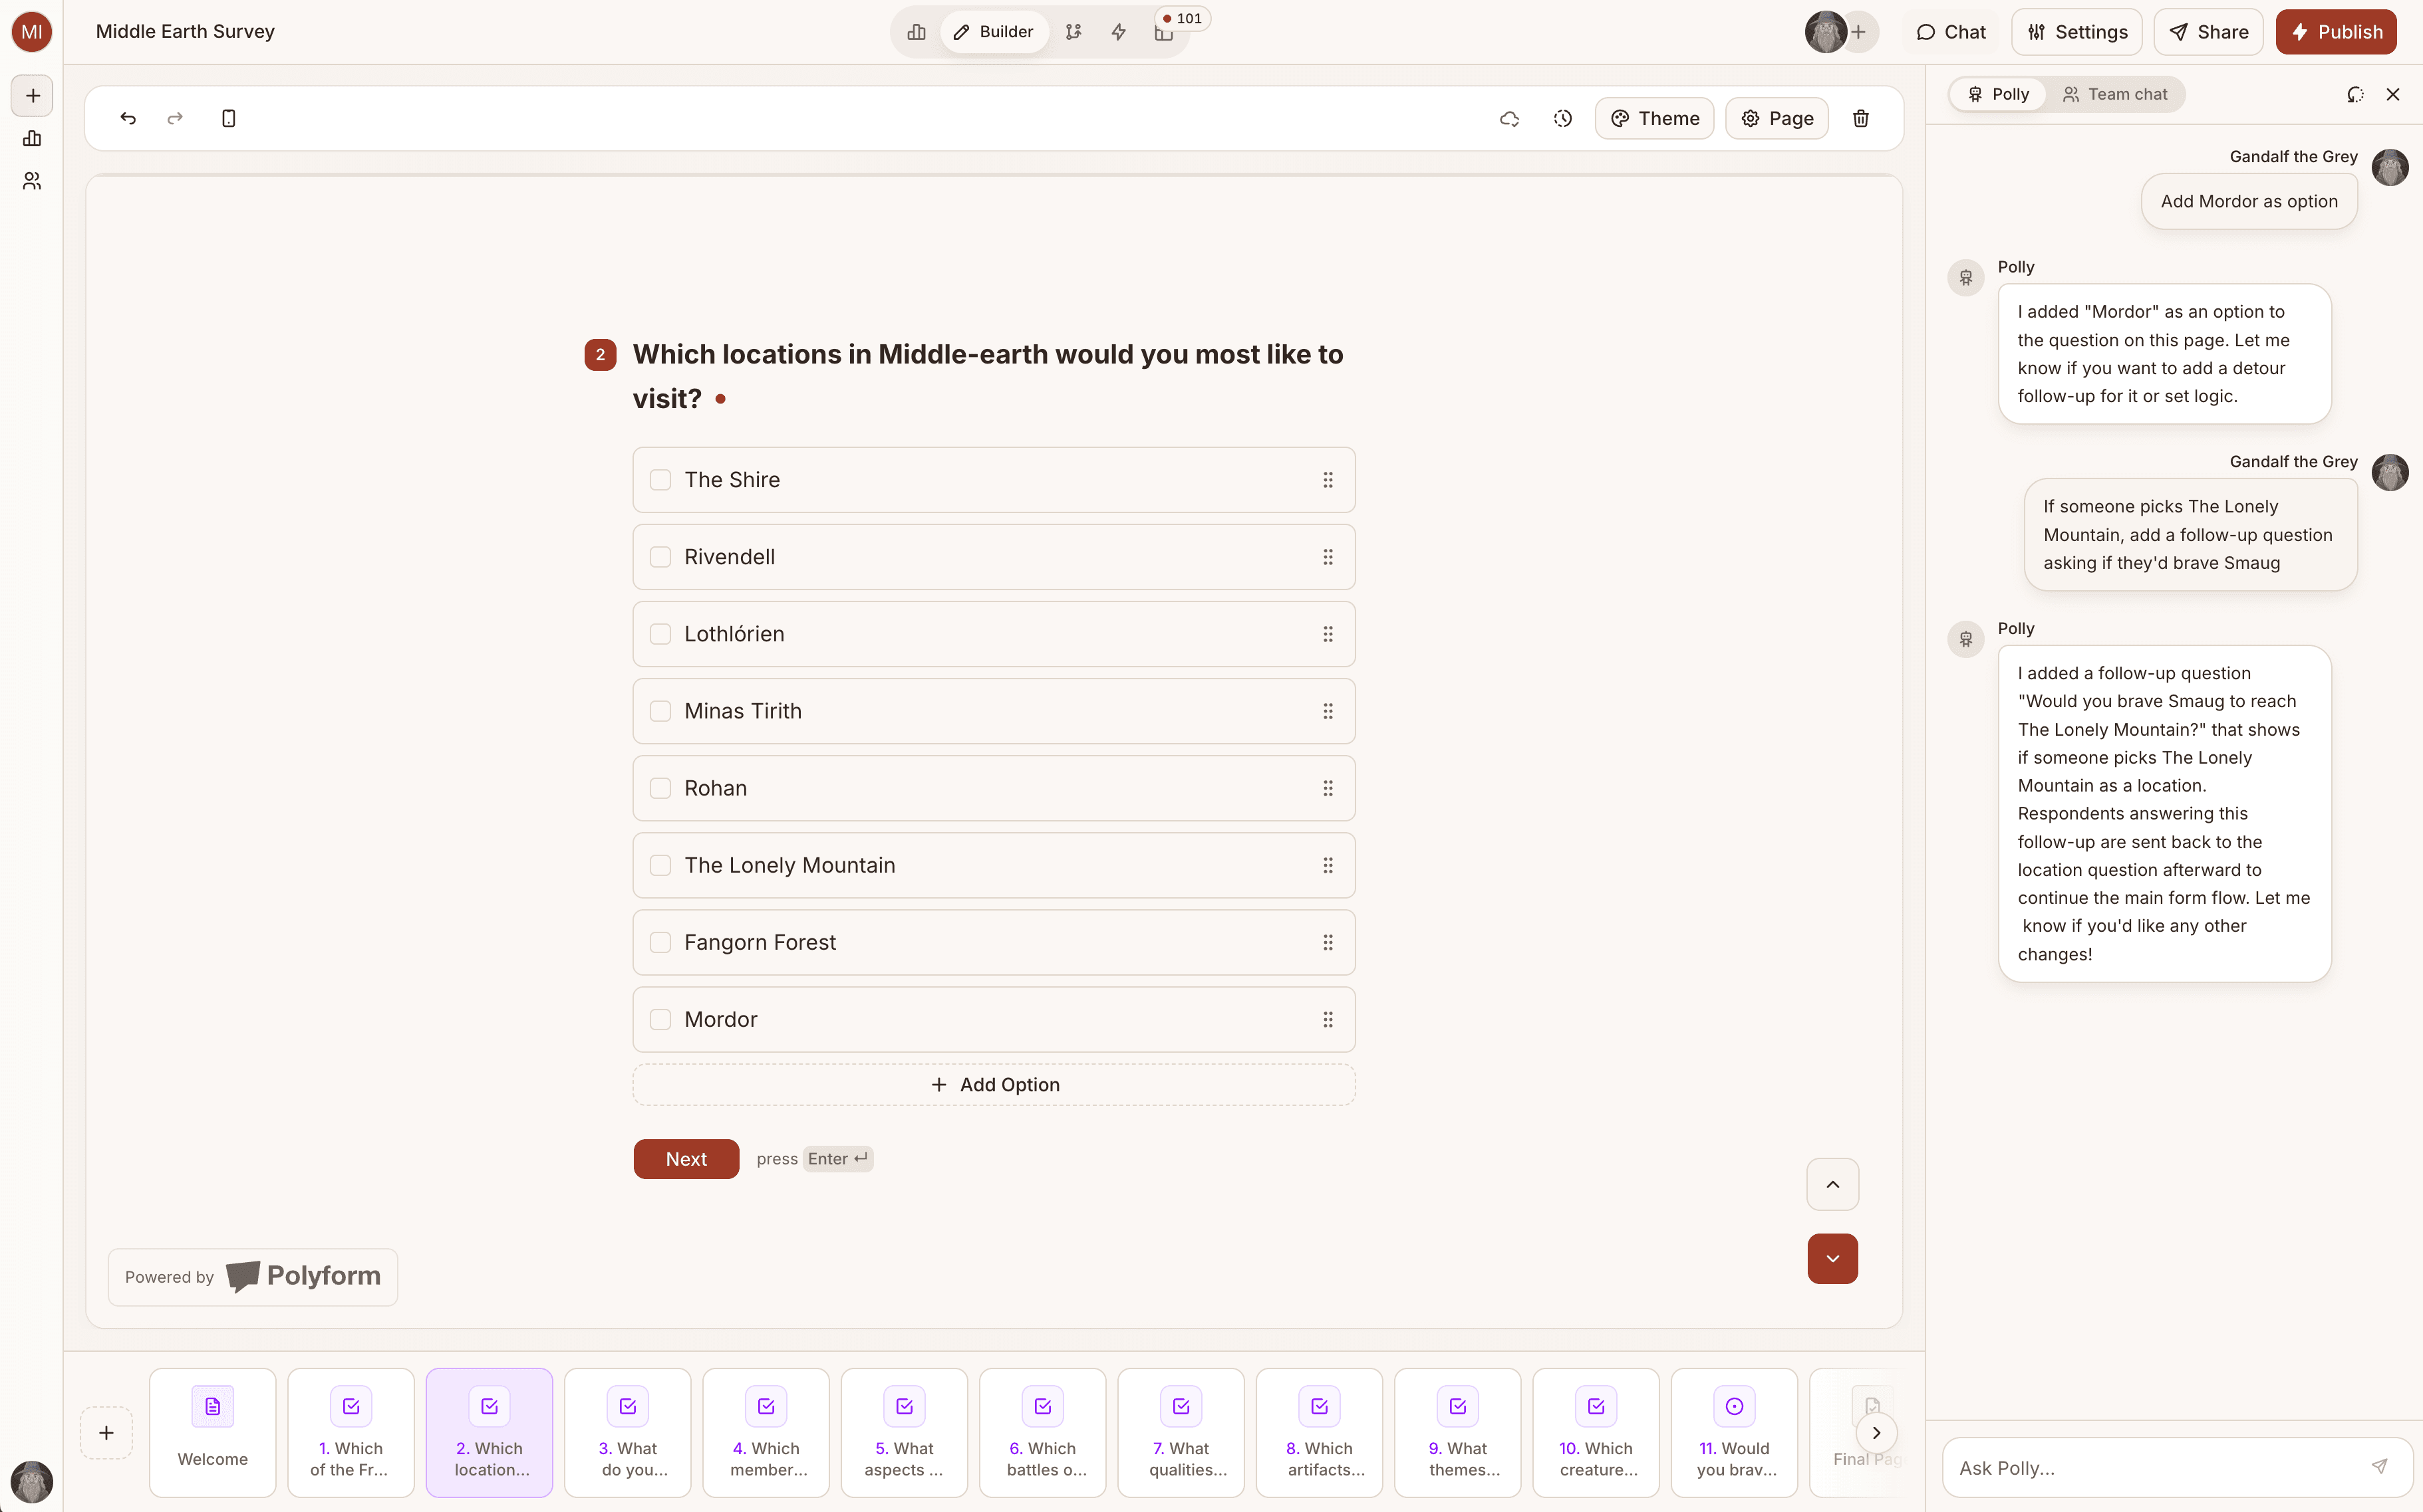Undo the last change
The width and height of the screenshot is (2423, 1512).
coord(128,118)
